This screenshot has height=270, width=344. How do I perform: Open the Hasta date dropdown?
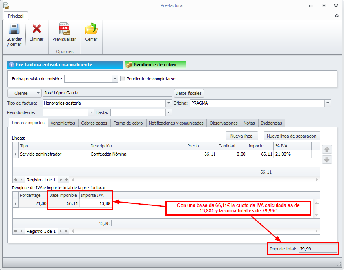[x=168, y=112]
